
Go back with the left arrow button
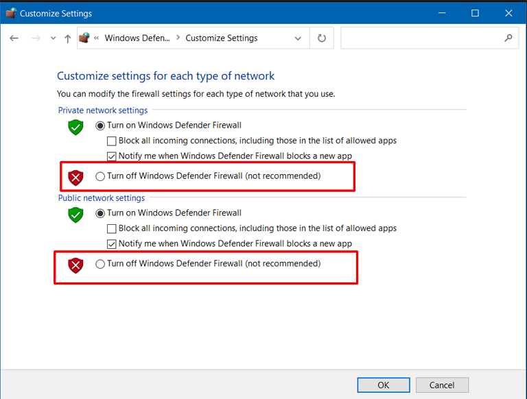tap(14, 38)
